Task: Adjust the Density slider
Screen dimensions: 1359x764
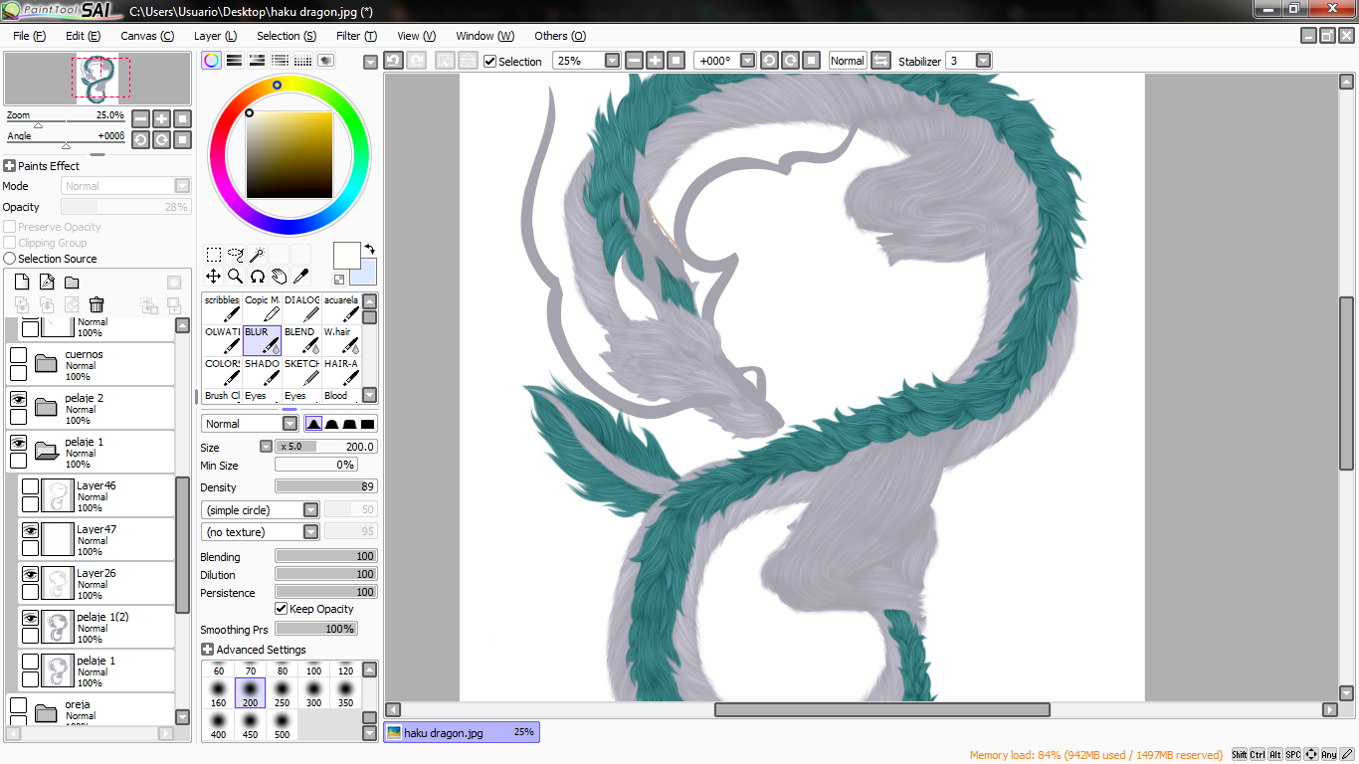Action: point(326,486)
